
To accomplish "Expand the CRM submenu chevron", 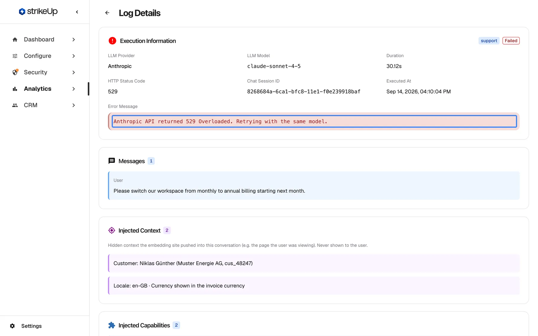I will pos(74,105).
